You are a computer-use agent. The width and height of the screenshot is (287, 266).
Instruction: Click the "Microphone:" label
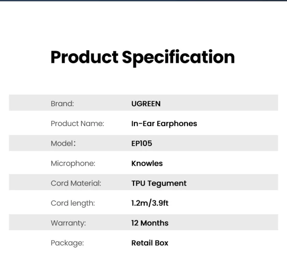[x=73, y=163]
